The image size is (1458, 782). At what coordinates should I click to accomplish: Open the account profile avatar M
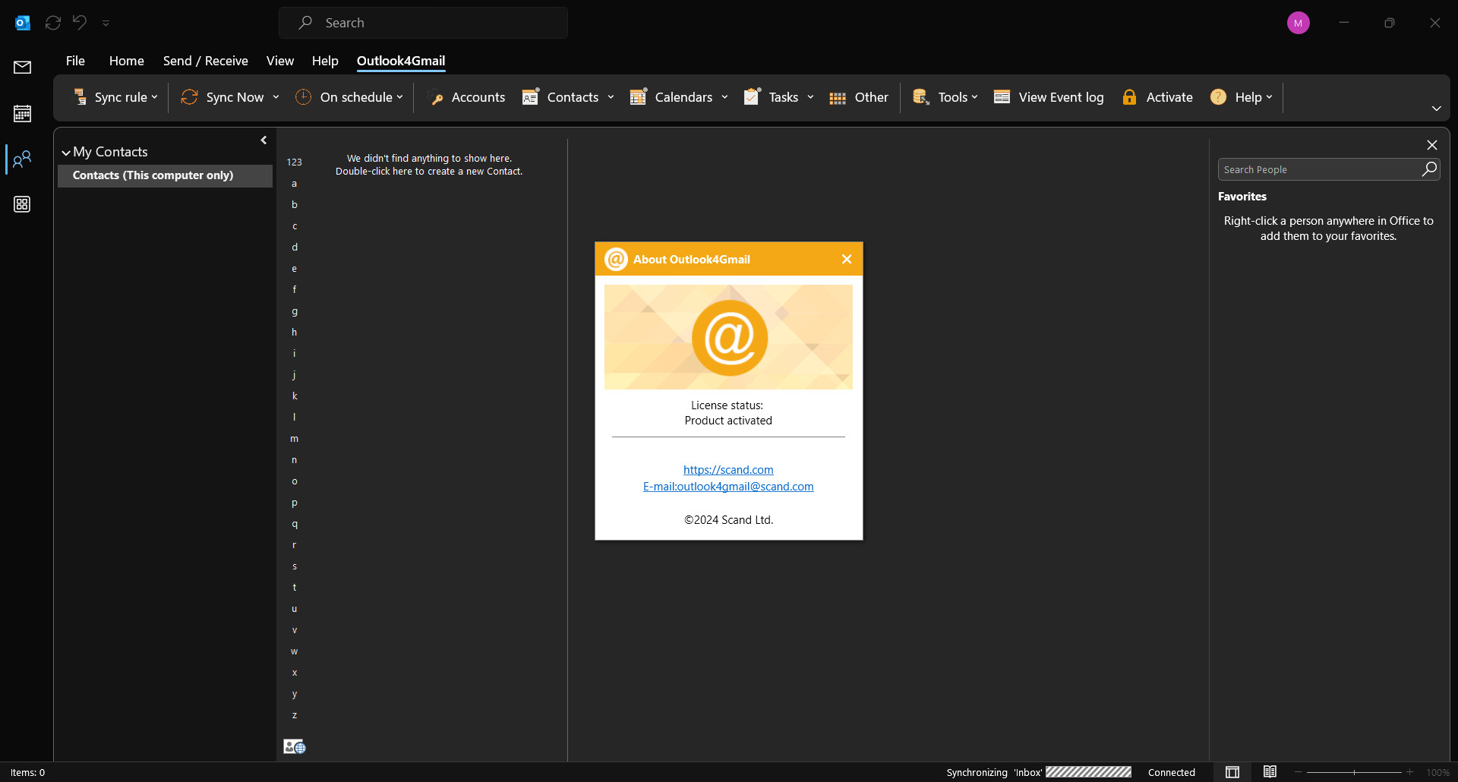point(1298,23)
